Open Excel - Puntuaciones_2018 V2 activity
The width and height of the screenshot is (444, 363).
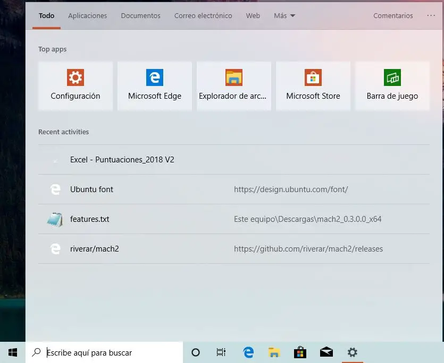(x=234, y=160)
